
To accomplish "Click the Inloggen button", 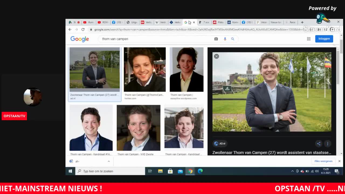I will [324, 39].
